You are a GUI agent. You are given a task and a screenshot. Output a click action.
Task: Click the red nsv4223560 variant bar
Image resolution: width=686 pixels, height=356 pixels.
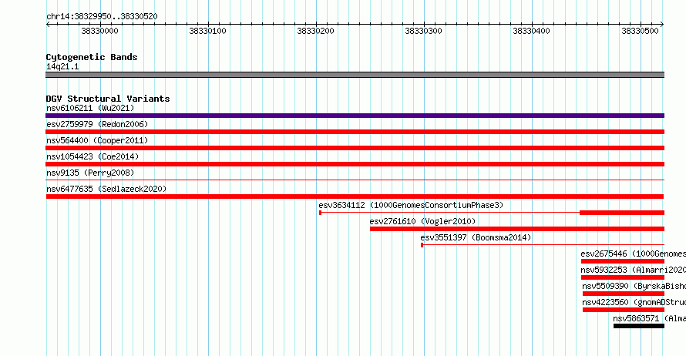click(x=624, y=310)
